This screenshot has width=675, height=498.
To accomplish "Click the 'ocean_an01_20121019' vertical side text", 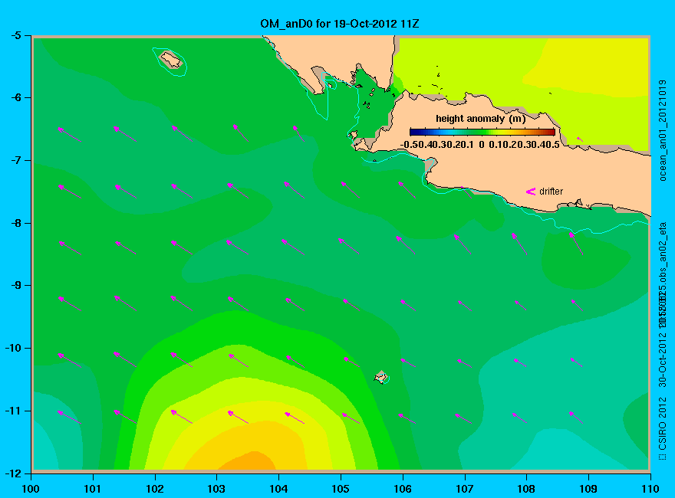I will click(x=663, y=130).
